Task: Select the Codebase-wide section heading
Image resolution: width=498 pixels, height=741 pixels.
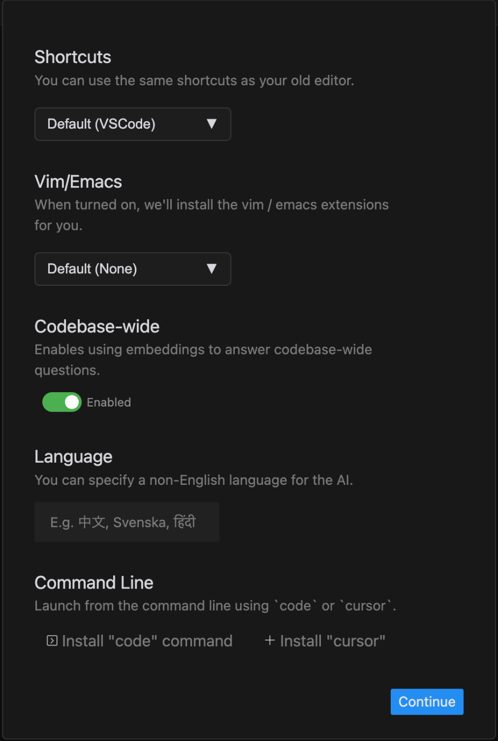Action: coord(97,327)
